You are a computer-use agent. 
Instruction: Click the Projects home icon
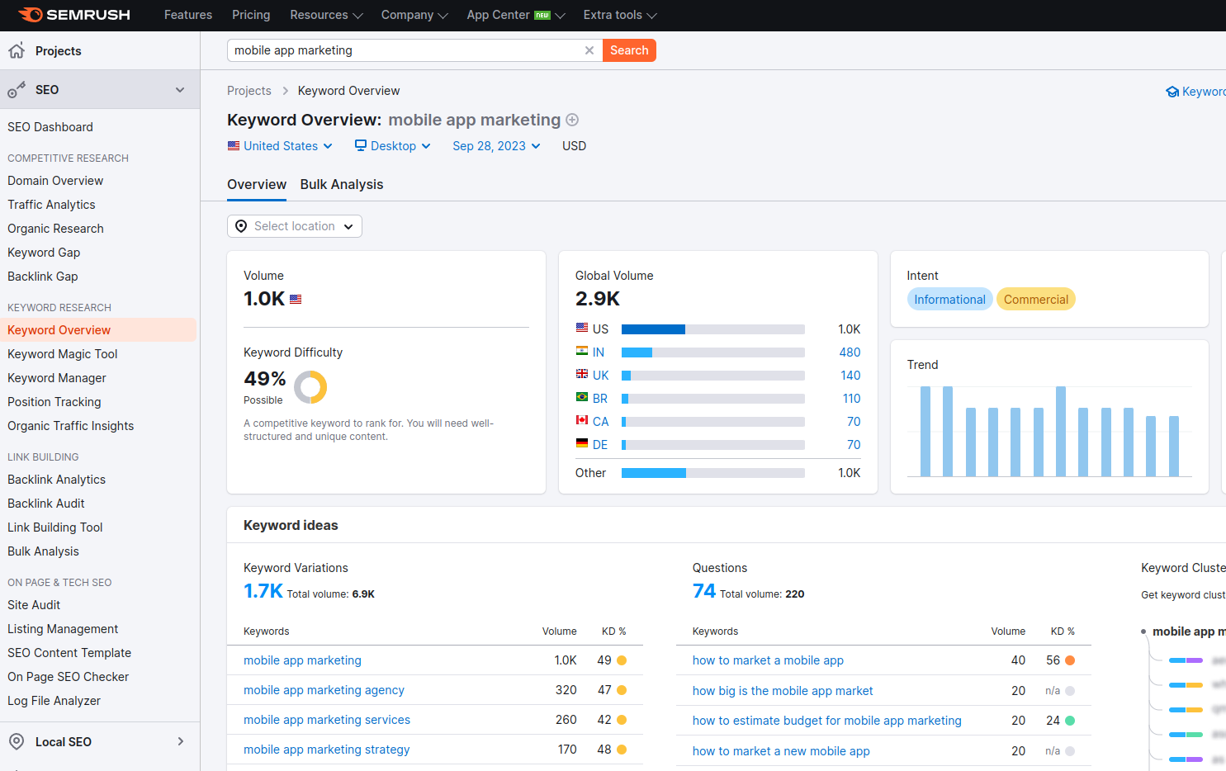17,51
